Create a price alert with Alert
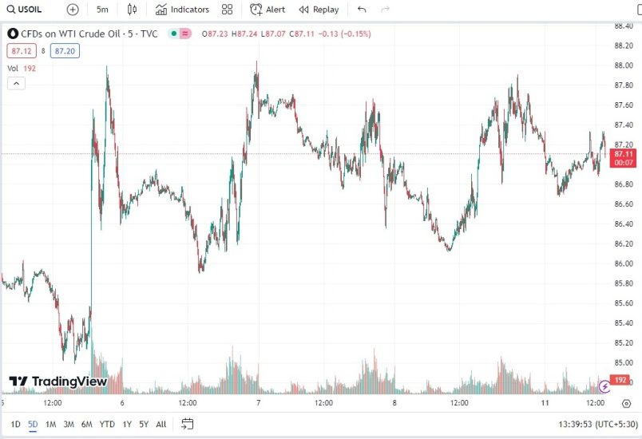 [x=267, y=10]
